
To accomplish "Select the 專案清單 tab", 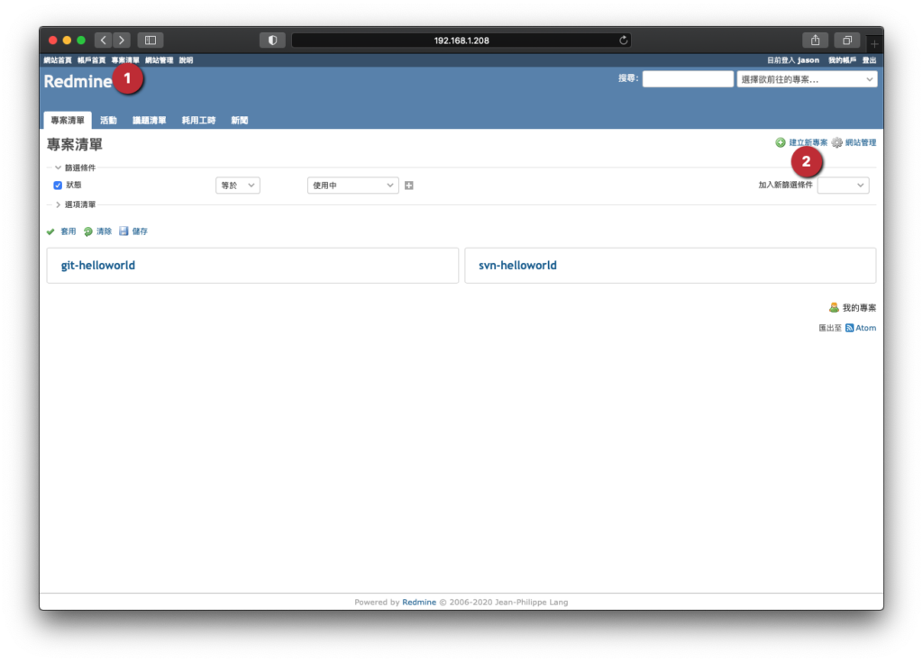I will (x=68, y=120).
